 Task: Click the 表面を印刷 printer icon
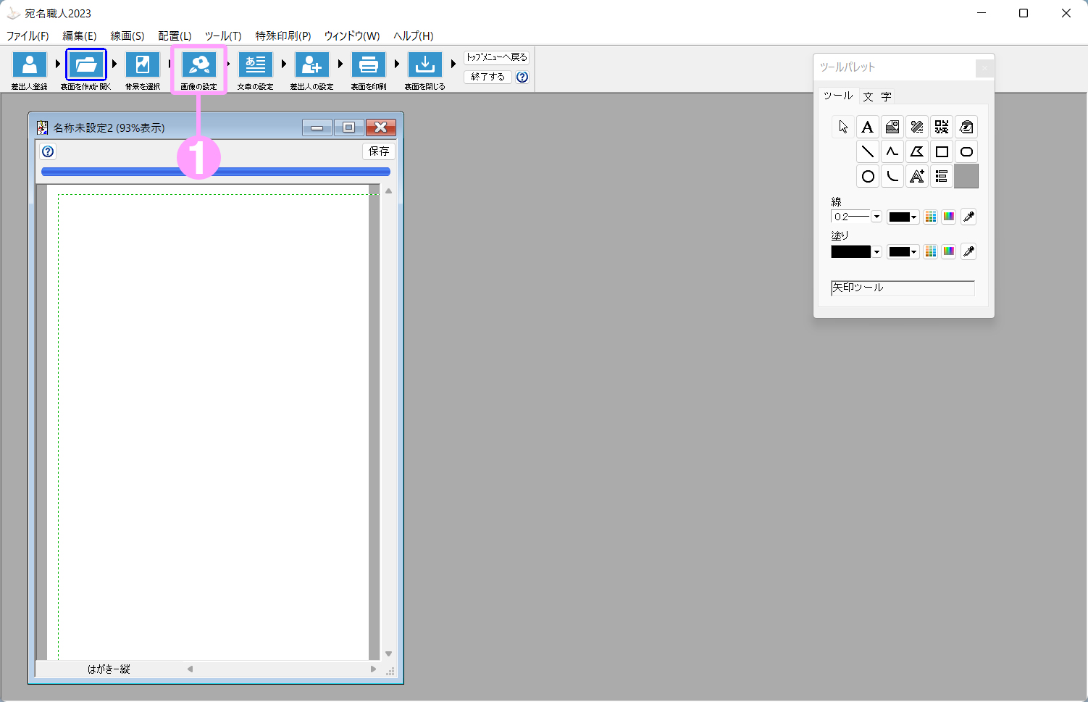[368, 65]
